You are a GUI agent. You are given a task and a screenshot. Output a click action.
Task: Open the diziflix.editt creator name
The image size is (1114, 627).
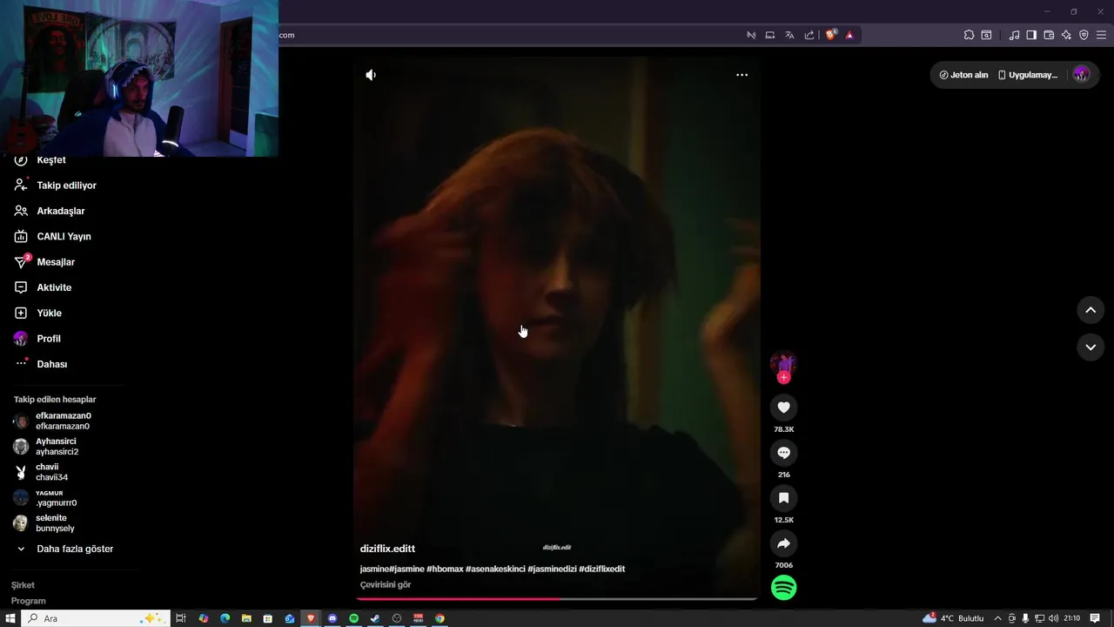tap(387, 549)
